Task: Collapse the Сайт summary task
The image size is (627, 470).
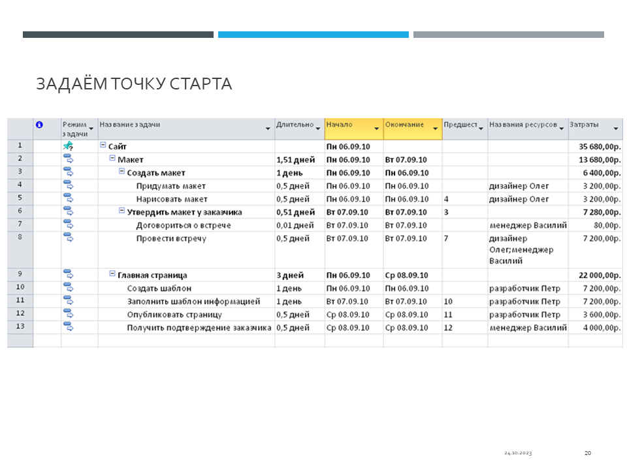Action: (x=103, y=145)
